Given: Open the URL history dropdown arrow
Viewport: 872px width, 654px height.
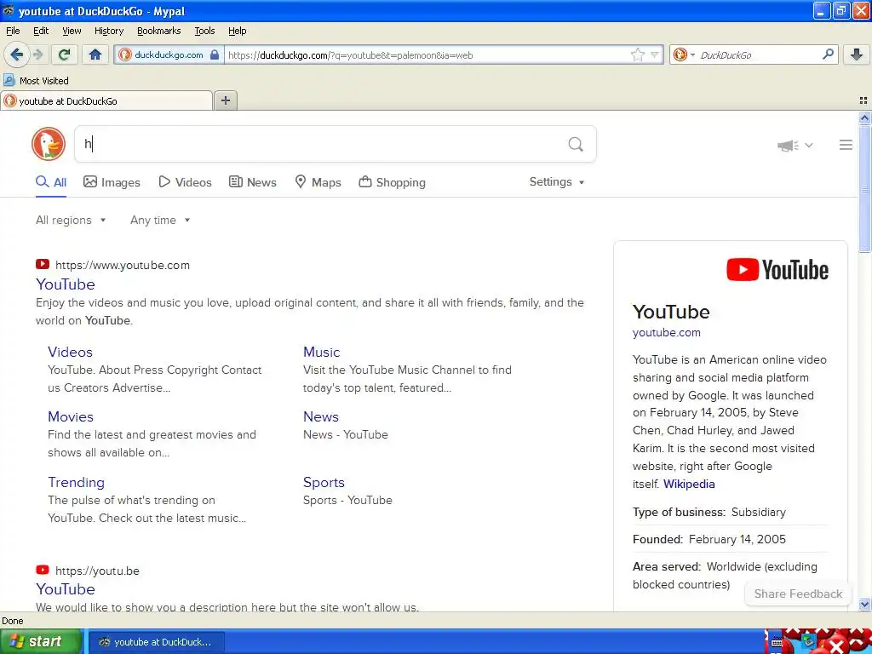Looking at the screenshot, I should 655,54.
